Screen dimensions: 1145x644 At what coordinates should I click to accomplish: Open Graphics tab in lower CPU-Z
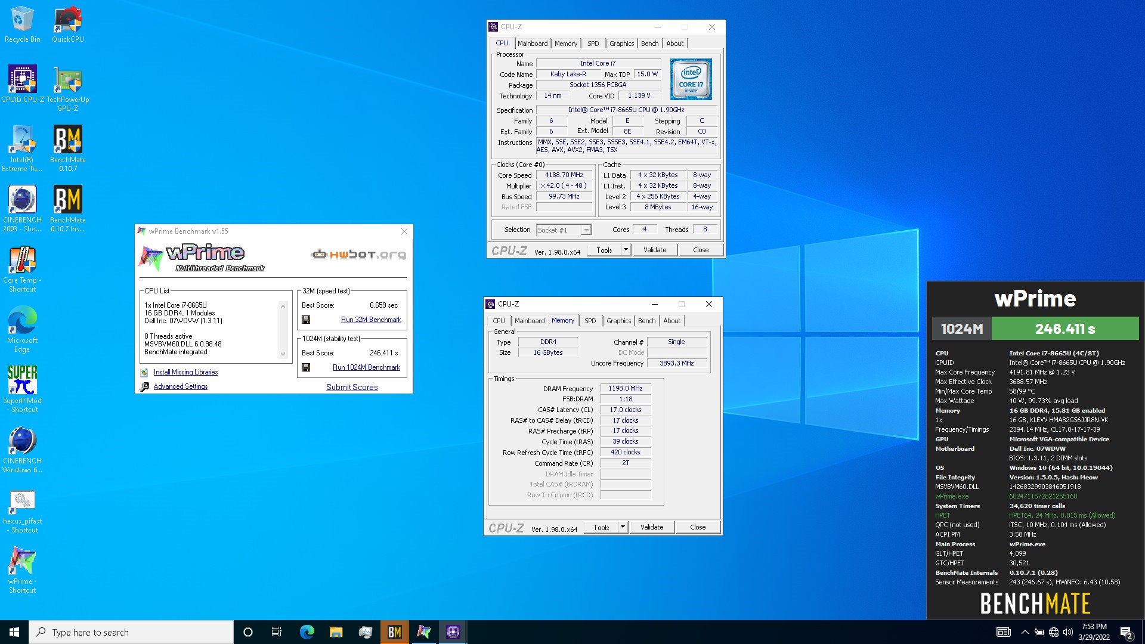pos(618,321)
